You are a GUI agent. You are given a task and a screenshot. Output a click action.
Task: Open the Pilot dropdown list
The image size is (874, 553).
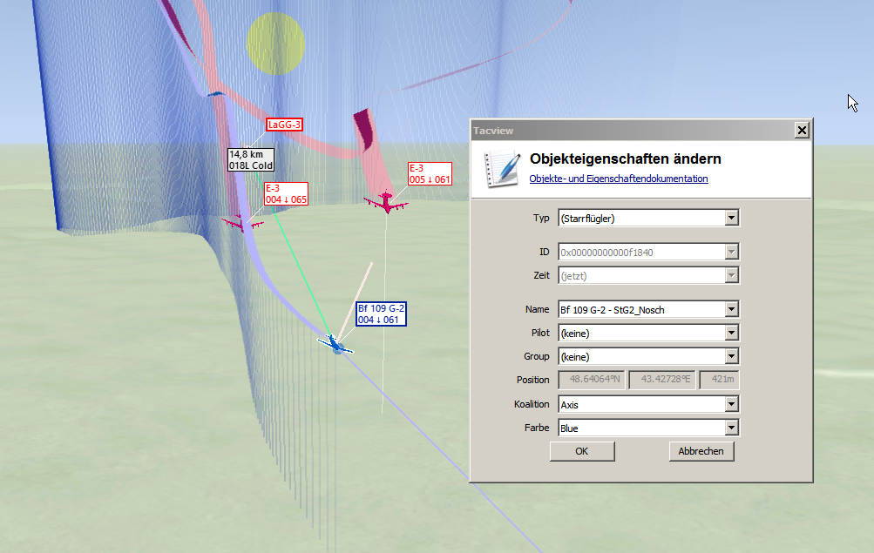732,333
